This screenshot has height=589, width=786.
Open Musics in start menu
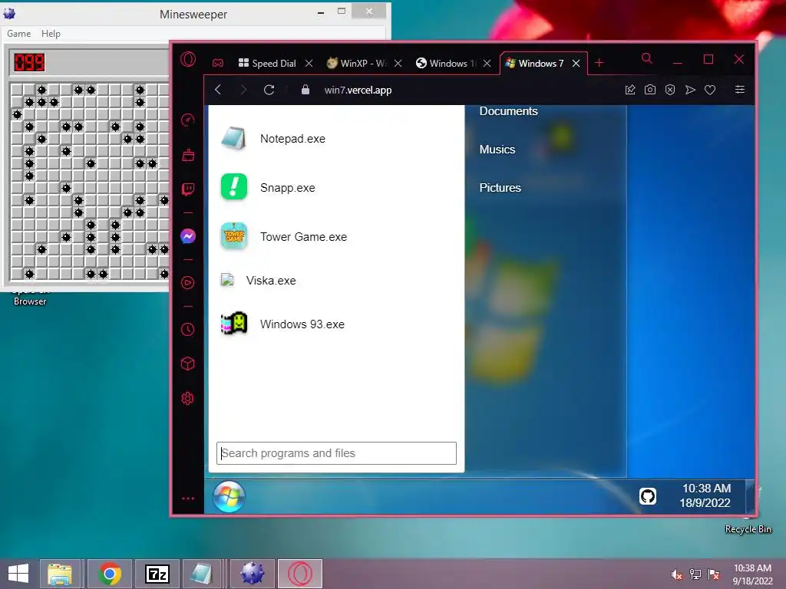pos(497,150)
